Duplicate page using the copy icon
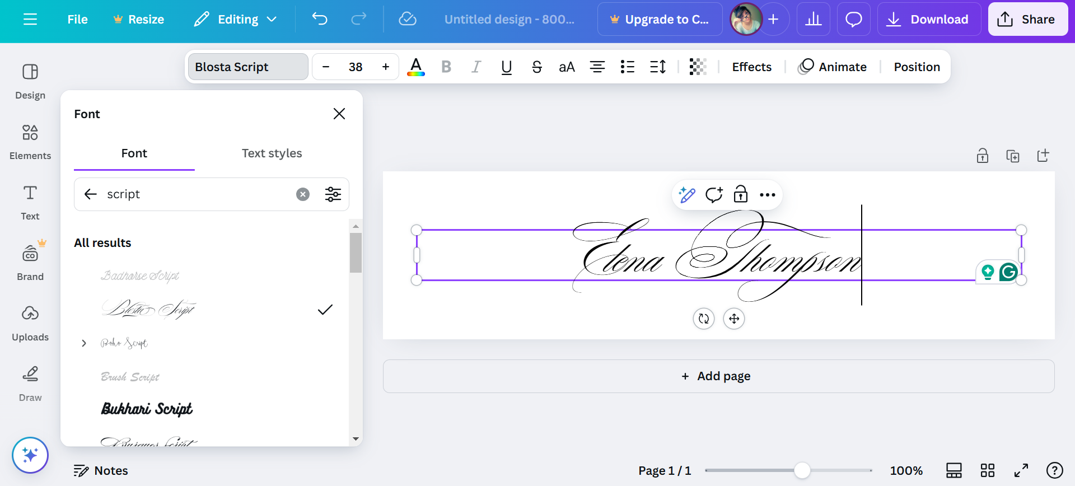 click(1012, 156)
